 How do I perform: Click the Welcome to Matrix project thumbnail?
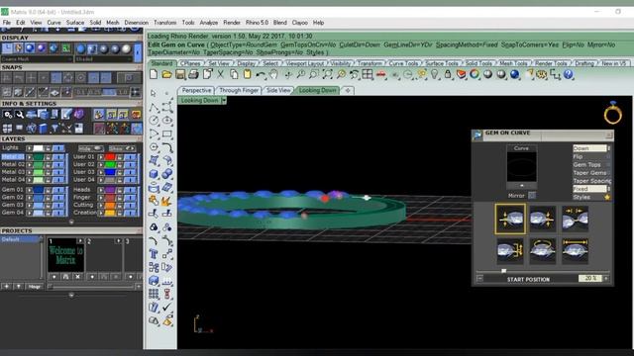(65, 256)
